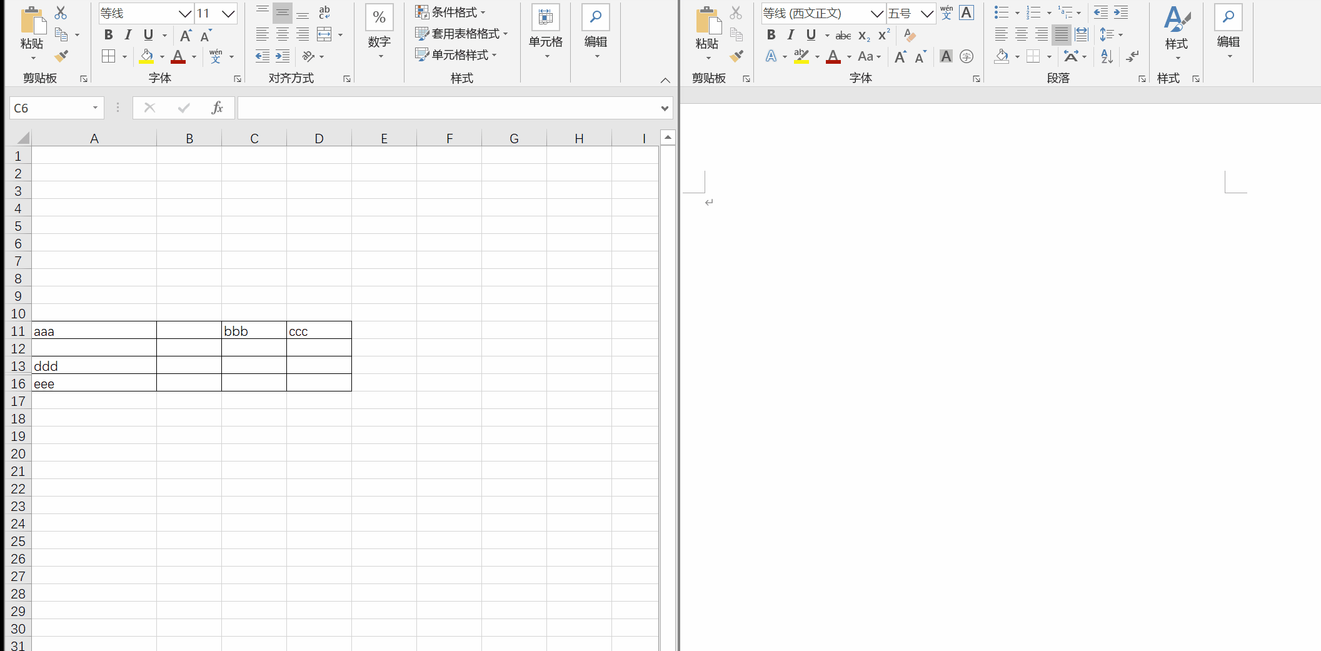Toggle Strikethrough in Word ribbon
1321x651 pixels.
click(843, 36)
